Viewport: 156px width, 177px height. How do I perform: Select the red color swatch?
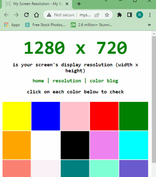point(104,116)
